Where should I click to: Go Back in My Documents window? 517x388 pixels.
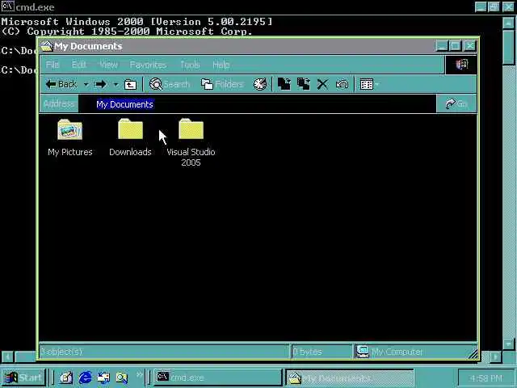click(x=61, y=84)
